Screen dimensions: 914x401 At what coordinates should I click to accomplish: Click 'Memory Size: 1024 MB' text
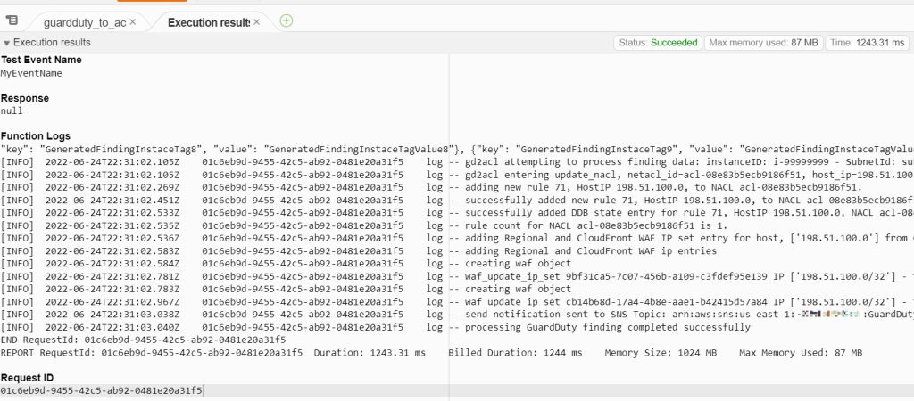[661, 353]
